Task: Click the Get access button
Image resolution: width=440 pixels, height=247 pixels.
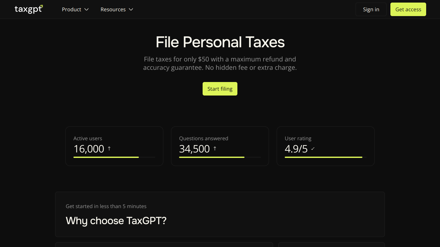Action: coord(408,9)
